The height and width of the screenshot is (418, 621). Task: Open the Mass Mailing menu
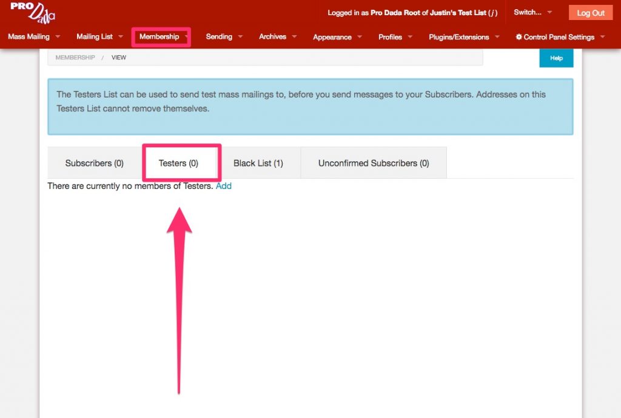tap(29, 36)
